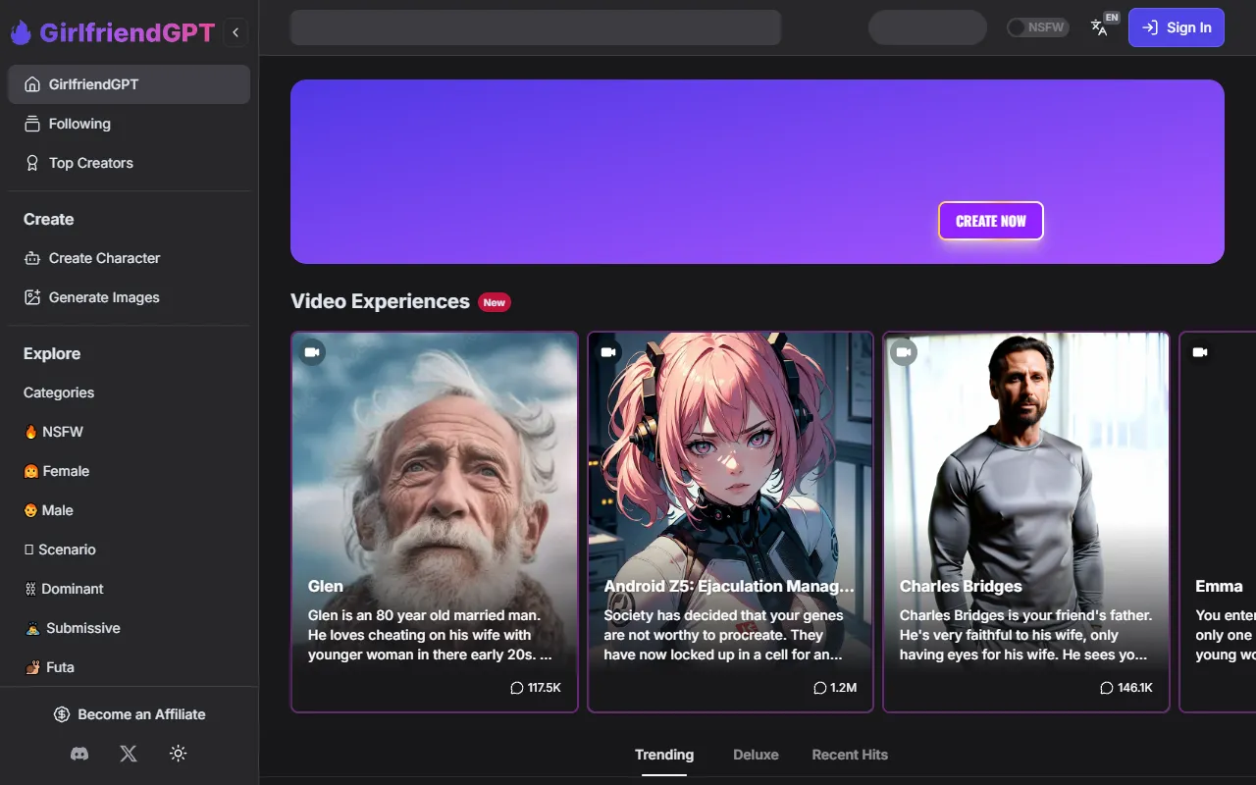
Task: Click the Sign In button
Action: (x=1177, y=27)
